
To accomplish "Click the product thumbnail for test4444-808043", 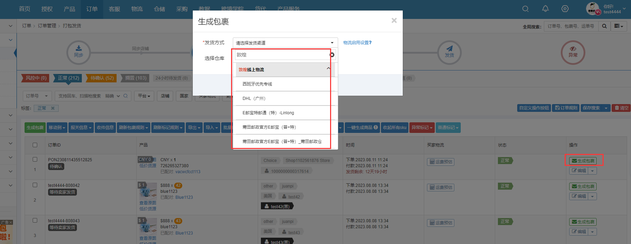I will (147, 226).
